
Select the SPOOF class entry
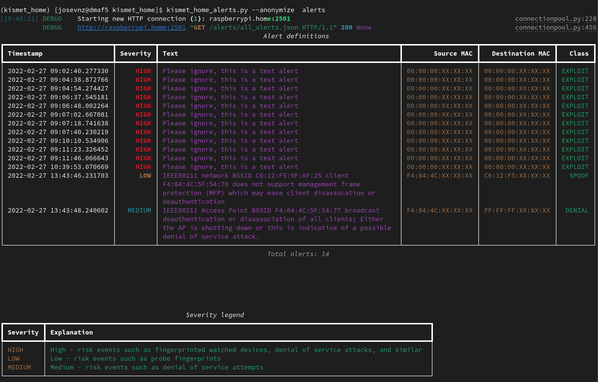coord(579,176)
